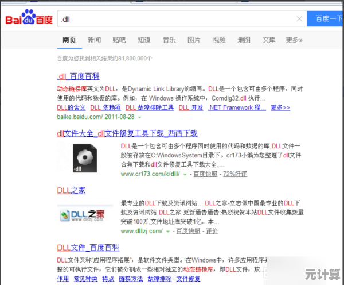Image resolution: width=344 pixels, height=285 pixels.
Task: Click the 更多>> link in first result
Action: click(x=280, y=107)
